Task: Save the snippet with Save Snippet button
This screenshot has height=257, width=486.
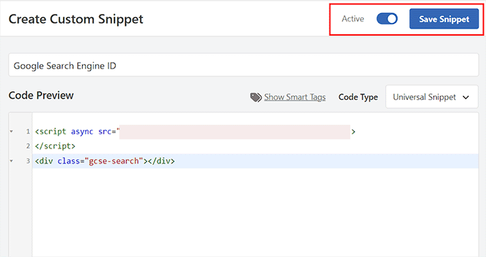Action: [444, 19]
